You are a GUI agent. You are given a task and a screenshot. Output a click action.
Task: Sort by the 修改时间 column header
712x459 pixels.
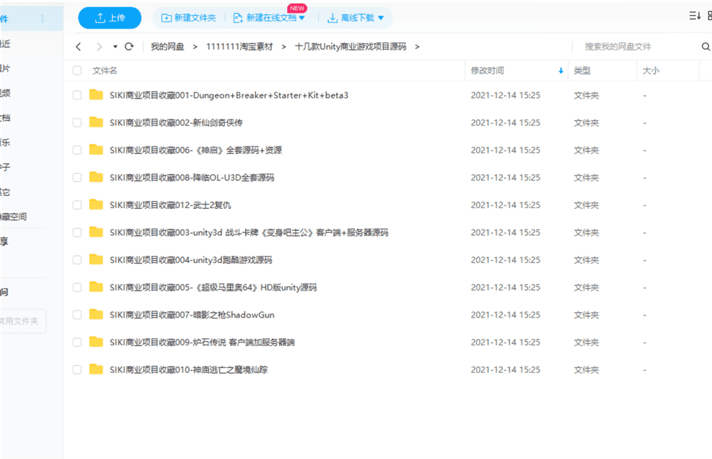[487, 70]
